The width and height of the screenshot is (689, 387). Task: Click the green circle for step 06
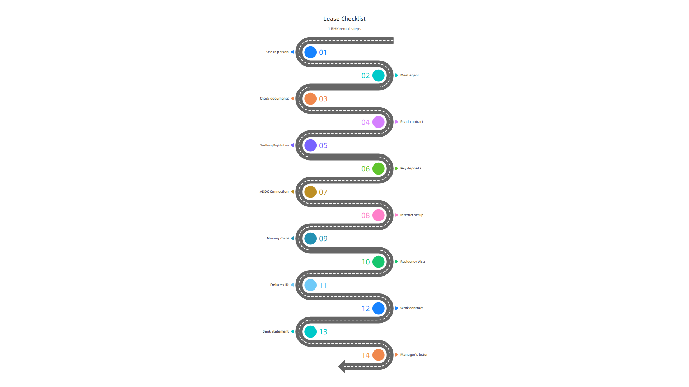(x=379, y=169)
